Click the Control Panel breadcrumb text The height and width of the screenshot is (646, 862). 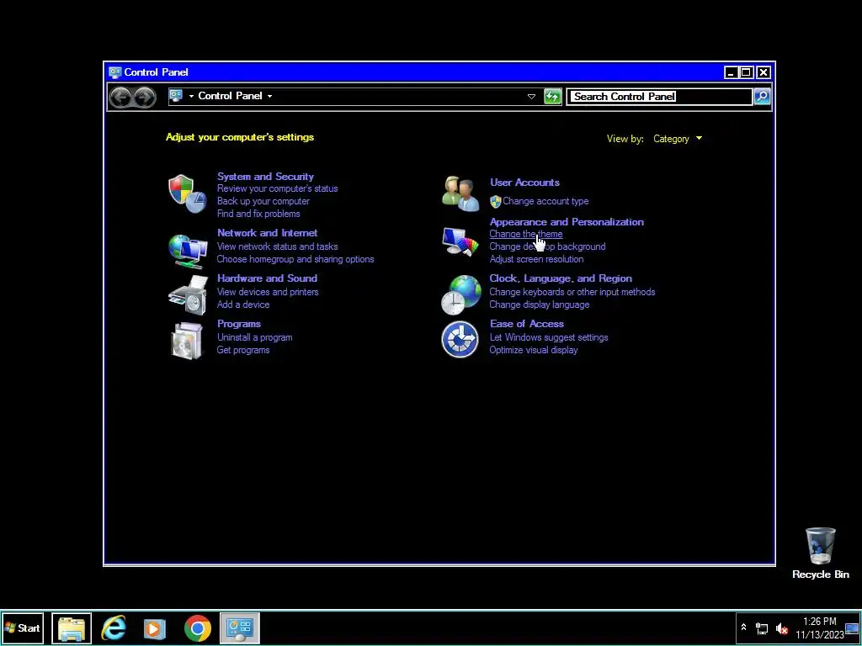click(230, 96)
